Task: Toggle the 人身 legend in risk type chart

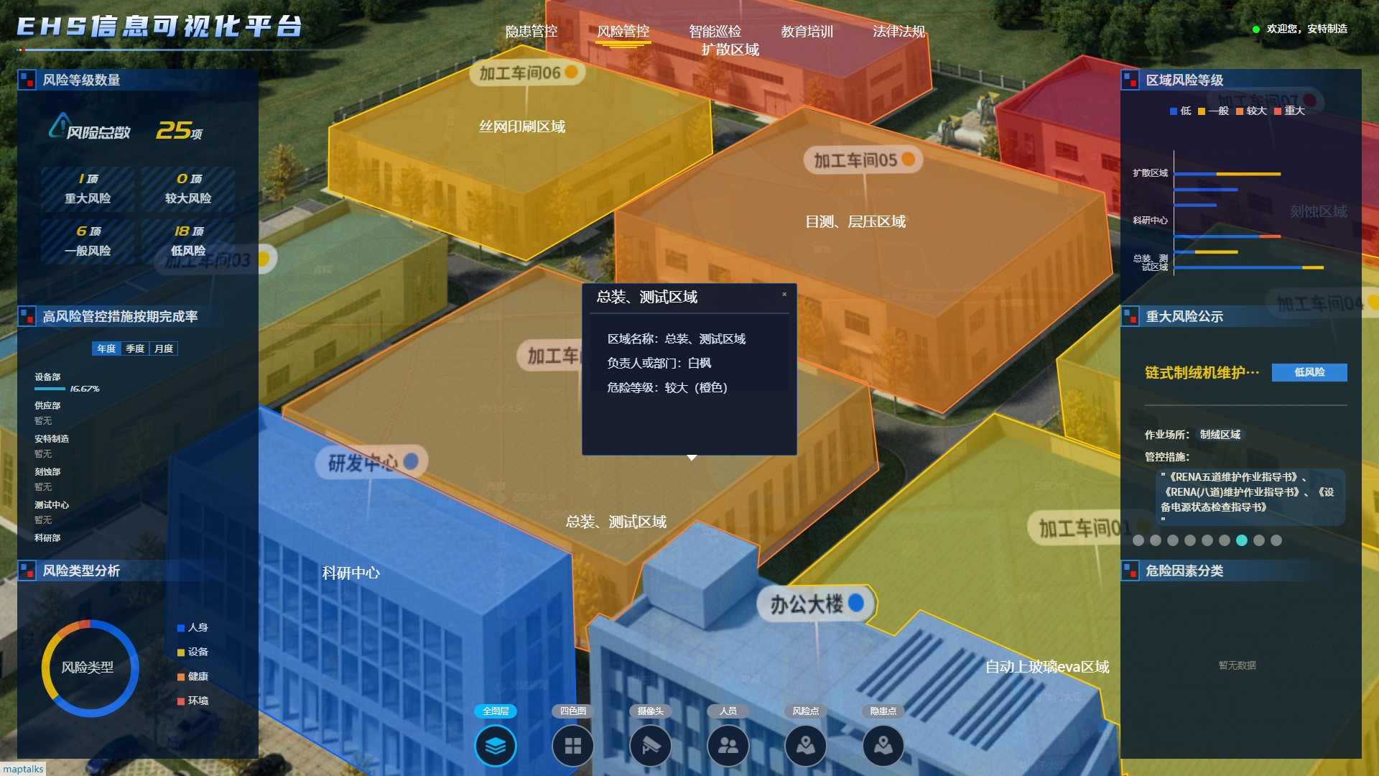Action: tap(192, 627)
